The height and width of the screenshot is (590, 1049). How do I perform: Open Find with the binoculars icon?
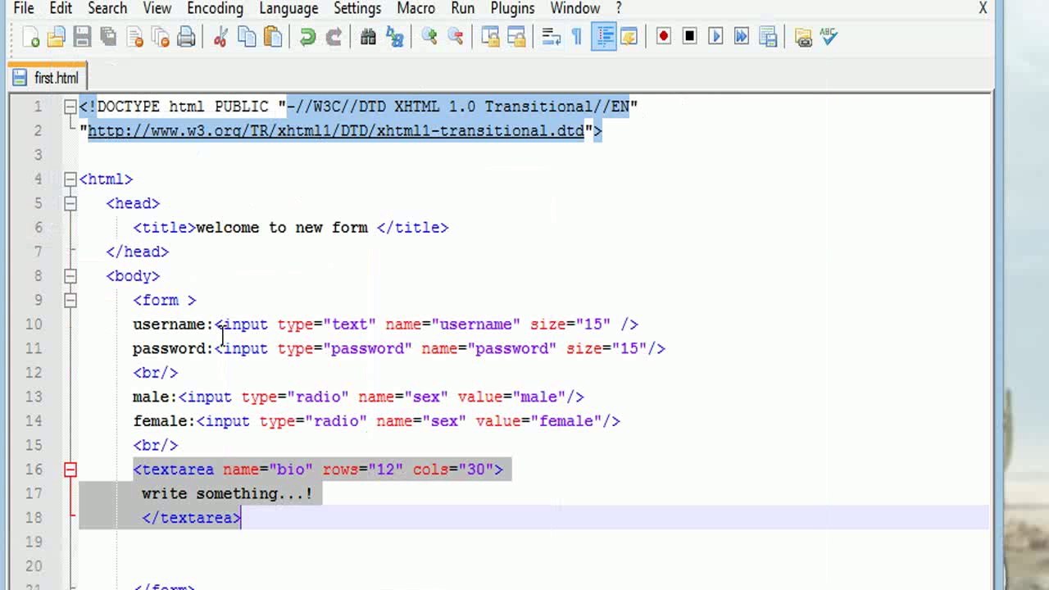coord(368,37)
